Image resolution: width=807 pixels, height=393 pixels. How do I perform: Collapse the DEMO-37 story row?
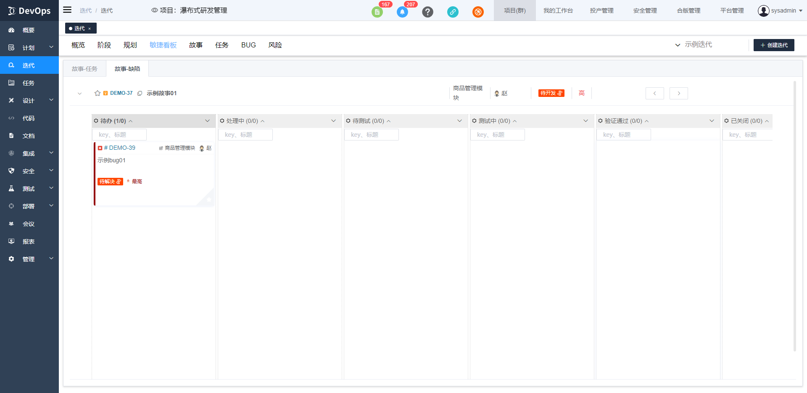tap(79, 94)
